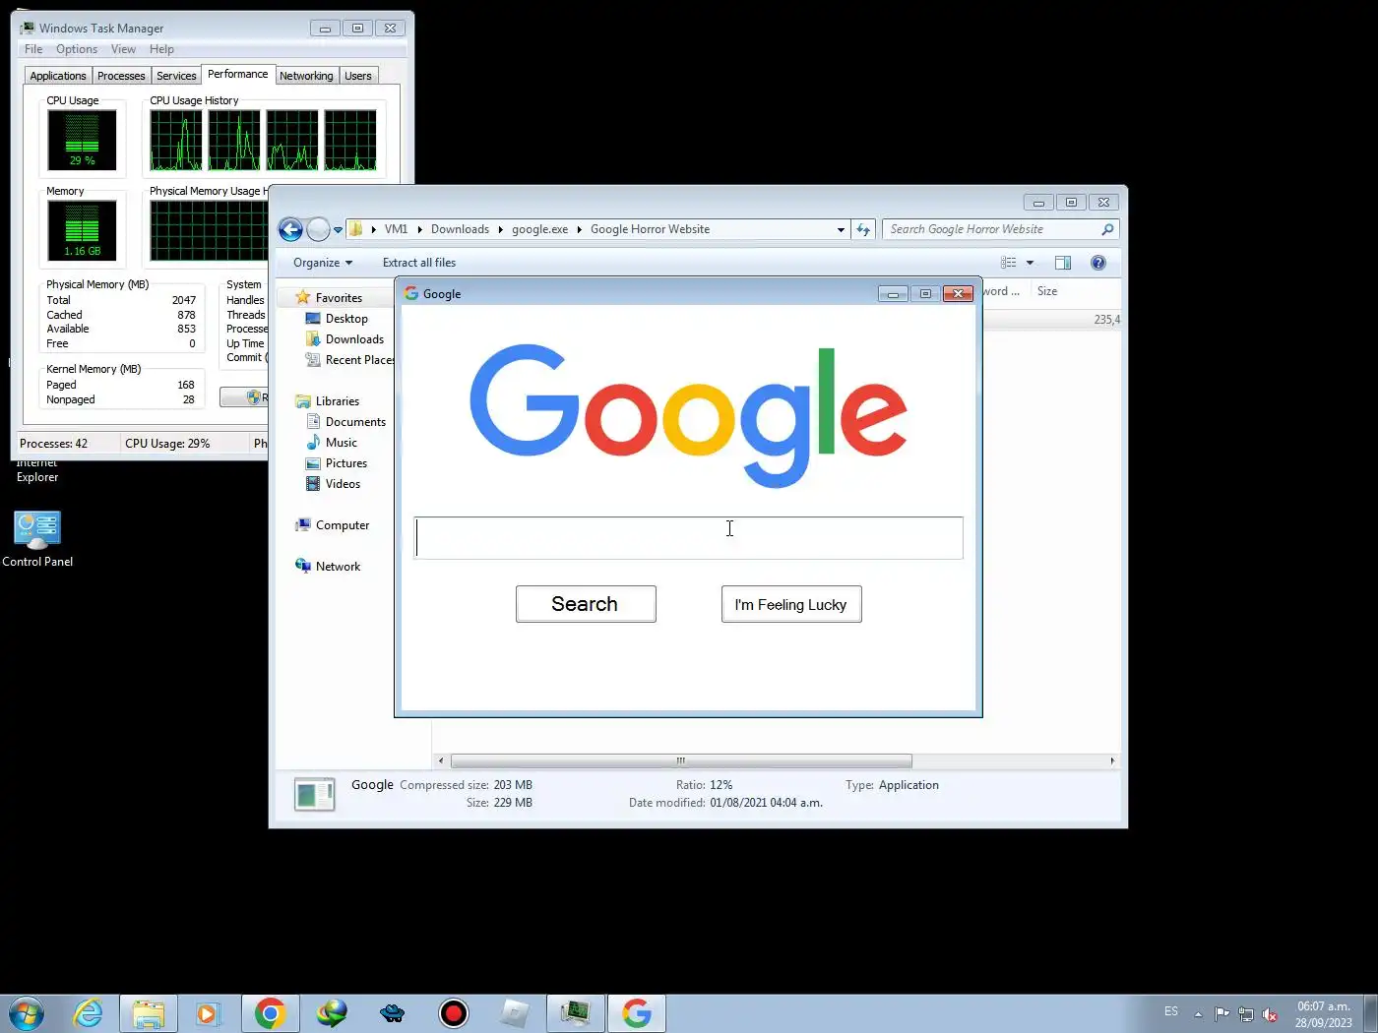Click the Change your view icon in Explorer
Viewport: 1378px width, 1033px height.
pos(1009,263)
